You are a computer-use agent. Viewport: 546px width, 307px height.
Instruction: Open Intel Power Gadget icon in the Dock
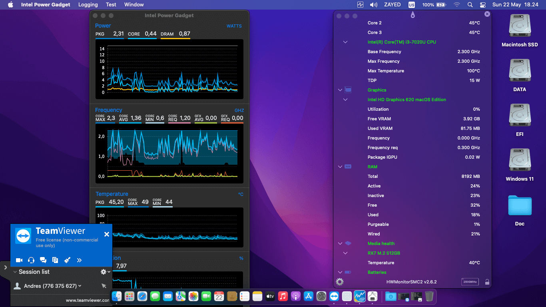[x=359, y=296]
